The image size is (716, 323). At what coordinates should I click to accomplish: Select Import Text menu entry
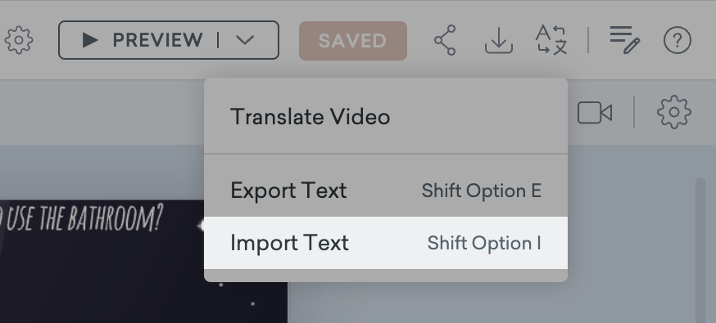coord(386,243)
